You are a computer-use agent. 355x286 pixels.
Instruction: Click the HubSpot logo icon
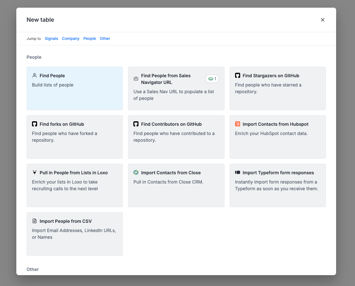pyautogui.click(x=238, y=124)
